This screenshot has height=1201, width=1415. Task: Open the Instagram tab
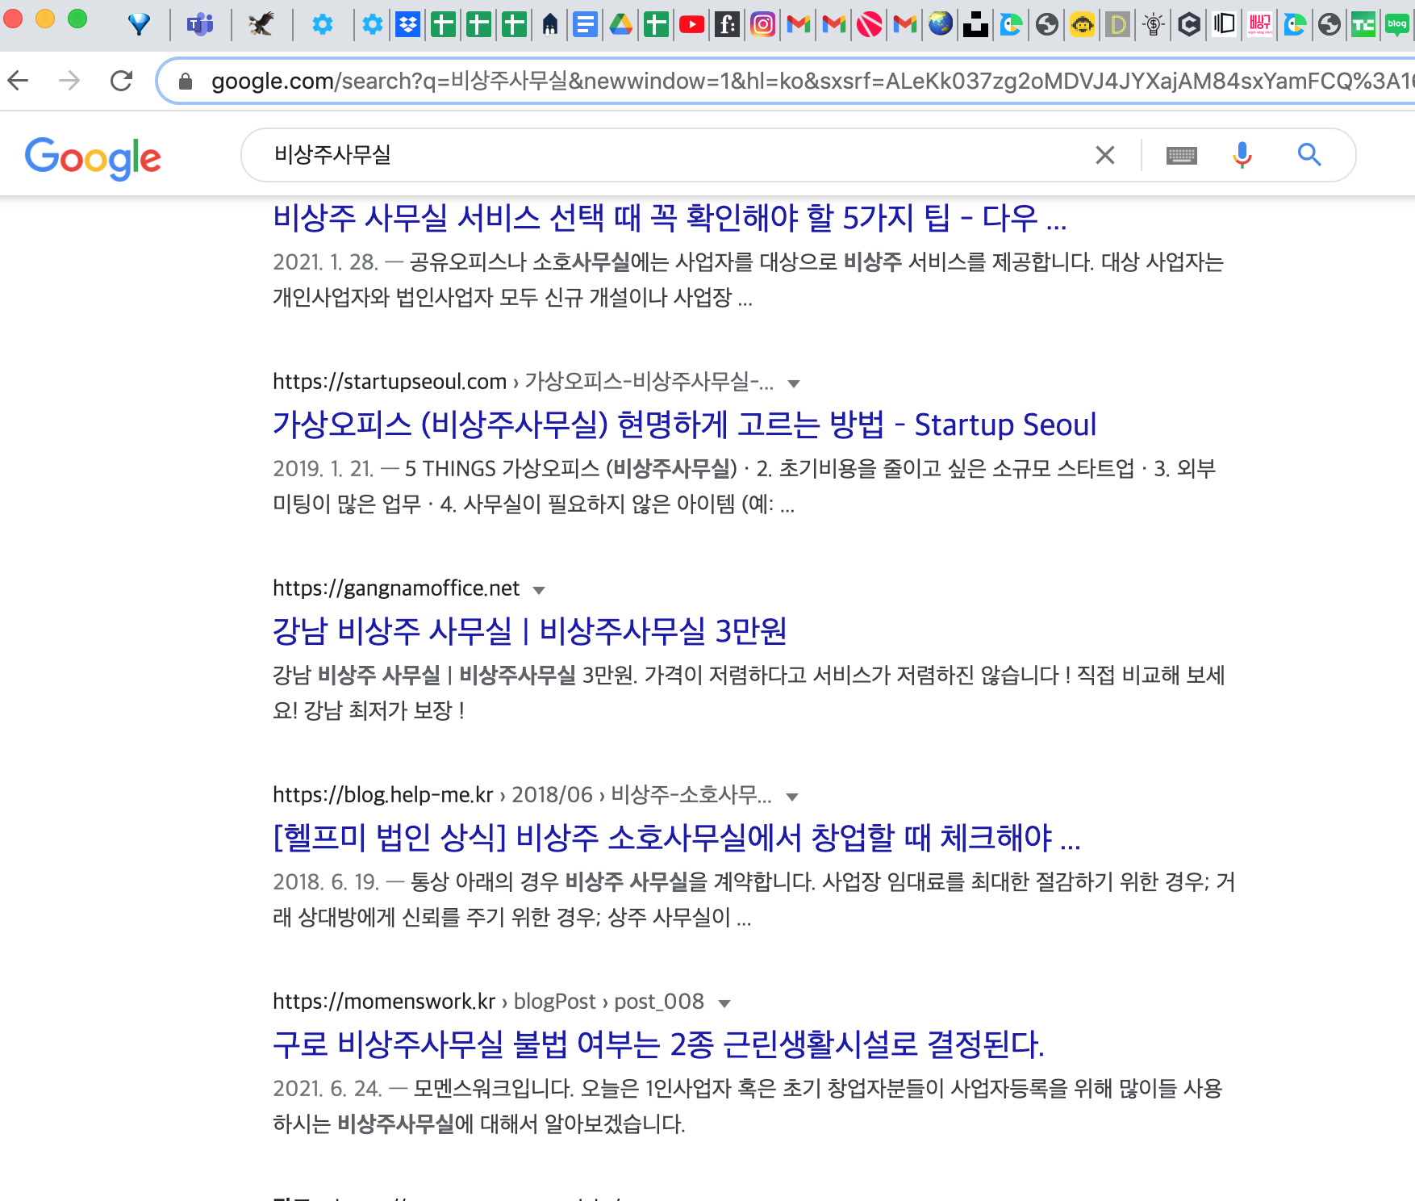tap(762, 24)
